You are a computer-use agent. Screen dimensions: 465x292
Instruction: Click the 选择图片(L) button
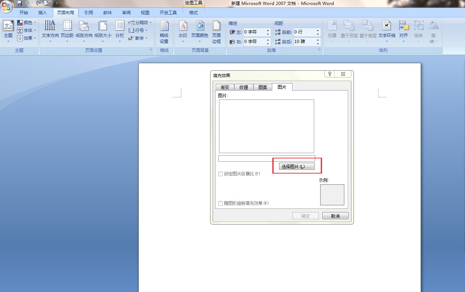pyautogui.click(x=296, y=166)
